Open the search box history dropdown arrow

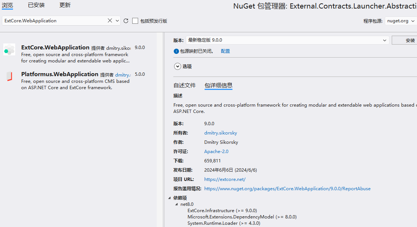click(x=117, y=20)
